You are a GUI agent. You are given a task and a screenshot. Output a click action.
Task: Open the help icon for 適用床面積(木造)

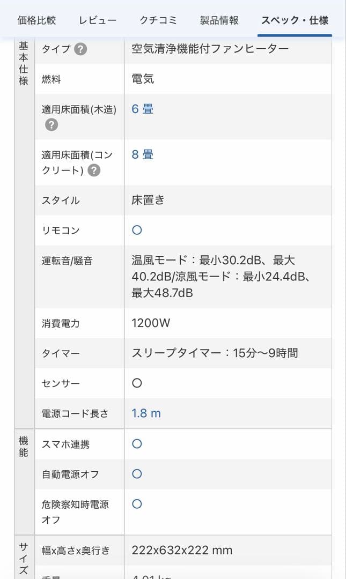pyautogui.click(x=50, y=127)
